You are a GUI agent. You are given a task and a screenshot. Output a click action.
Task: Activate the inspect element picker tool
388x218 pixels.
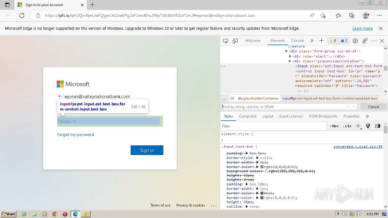[226, 41]
